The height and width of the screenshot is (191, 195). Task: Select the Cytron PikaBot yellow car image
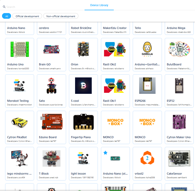pyautogui.click(x=19, y=122)
